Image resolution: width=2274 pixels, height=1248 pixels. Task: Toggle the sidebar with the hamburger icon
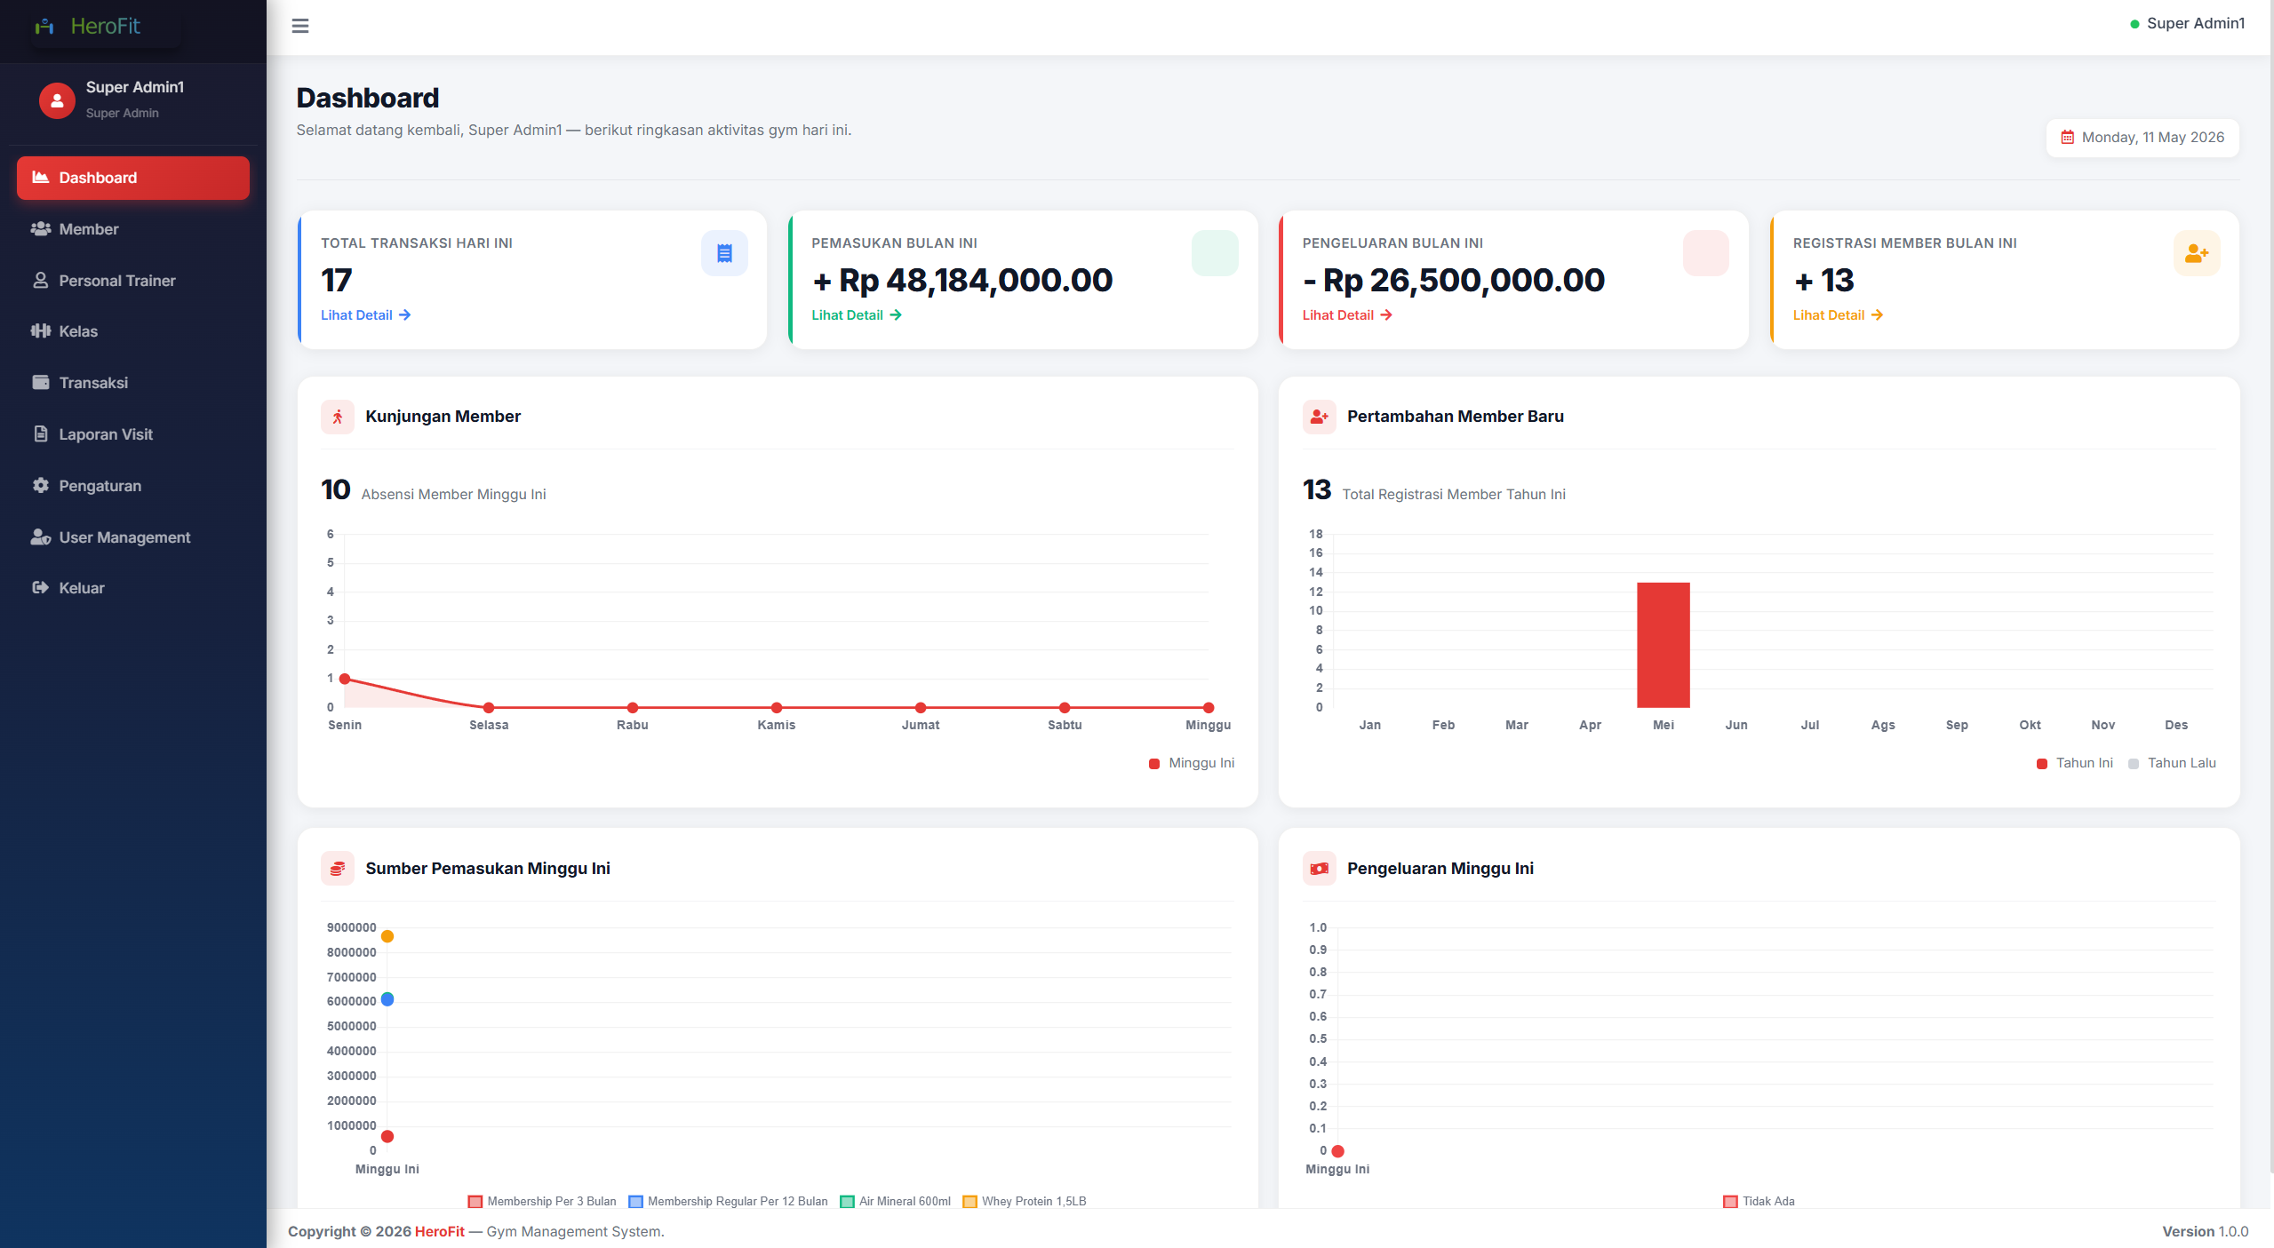click(300, 26)
